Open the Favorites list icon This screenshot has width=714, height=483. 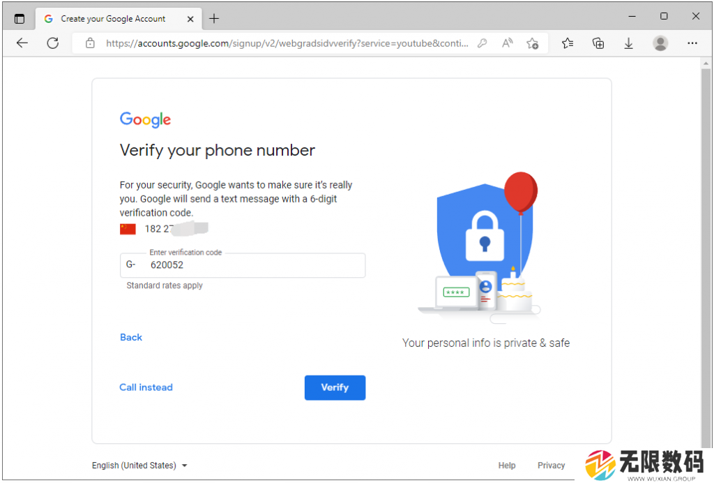pyautogui.click(x=568, y=43)
